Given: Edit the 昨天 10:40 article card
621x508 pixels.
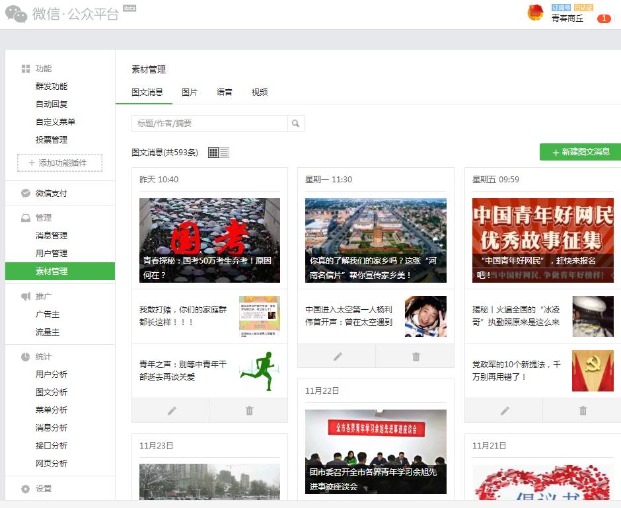Looking at the screenshot, I should click(x=171, y=410).
